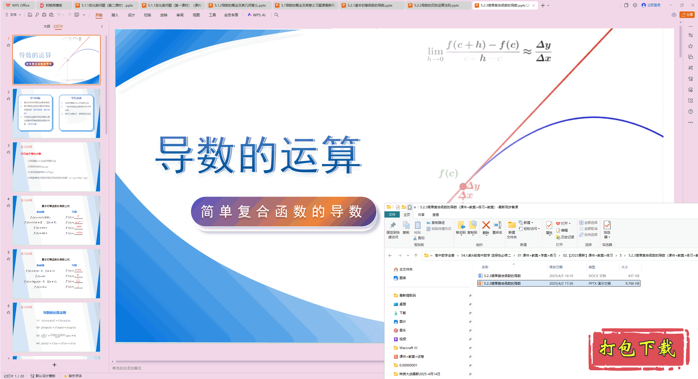Image resolution: width=698 pixels, height=379 pixels.
Task: Open Print Preview icon in WPS toolbar
Action: (x=51, y=15)
